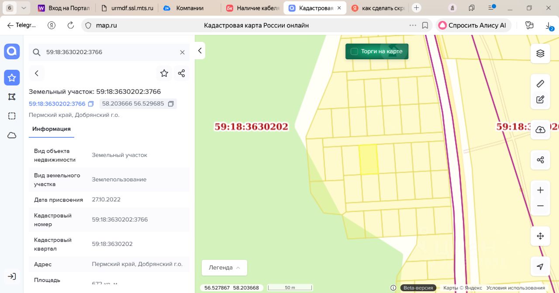This screenshot has height=293, width=559.
Task: Click cadastral number link 59:18:3630202:3766
Action: pos(57,104)
